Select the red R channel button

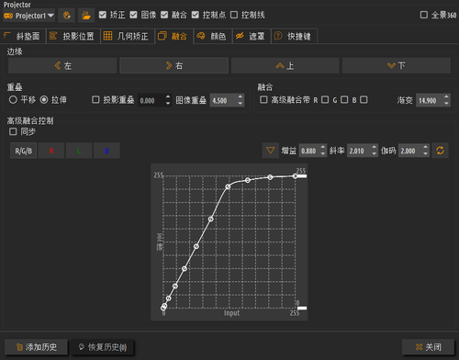(x=51, y=151)
